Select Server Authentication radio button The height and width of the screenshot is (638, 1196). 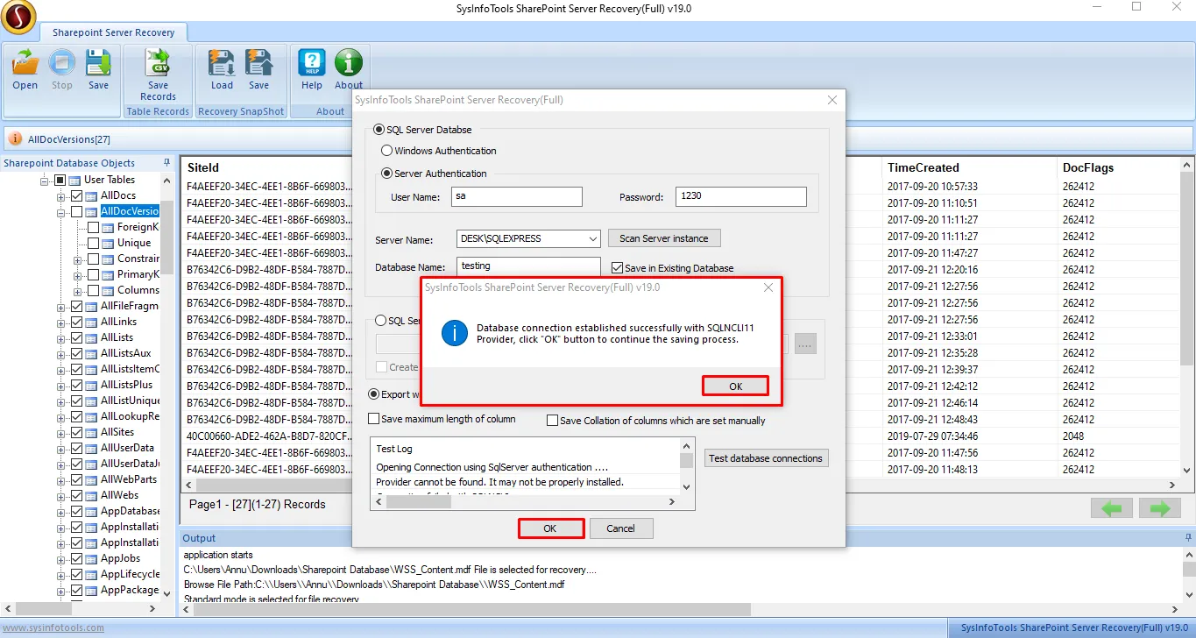click(386, 174)
